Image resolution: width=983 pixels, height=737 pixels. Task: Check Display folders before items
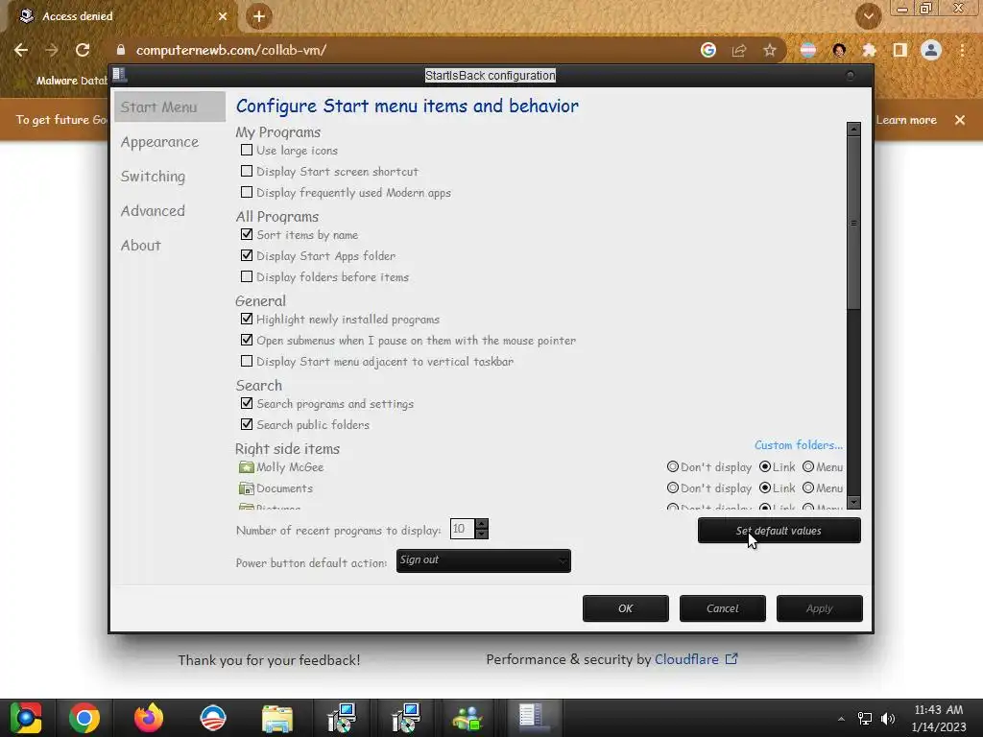pyautogui.click(x=247, y=276)
